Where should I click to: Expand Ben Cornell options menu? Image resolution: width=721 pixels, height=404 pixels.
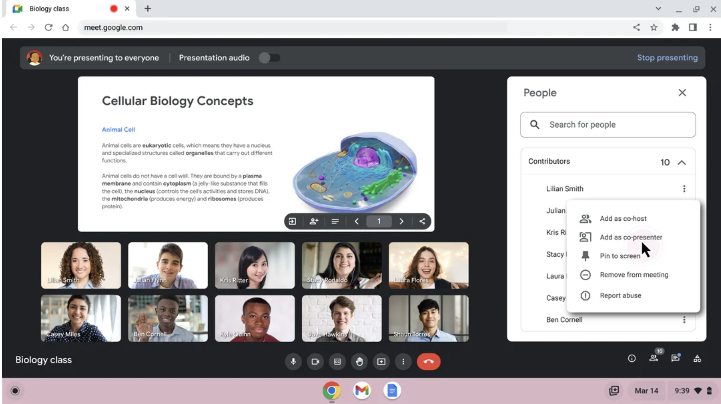[684, 319]
